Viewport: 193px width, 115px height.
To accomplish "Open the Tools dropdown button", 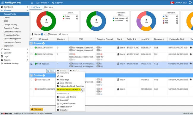I will pos(74,71).
